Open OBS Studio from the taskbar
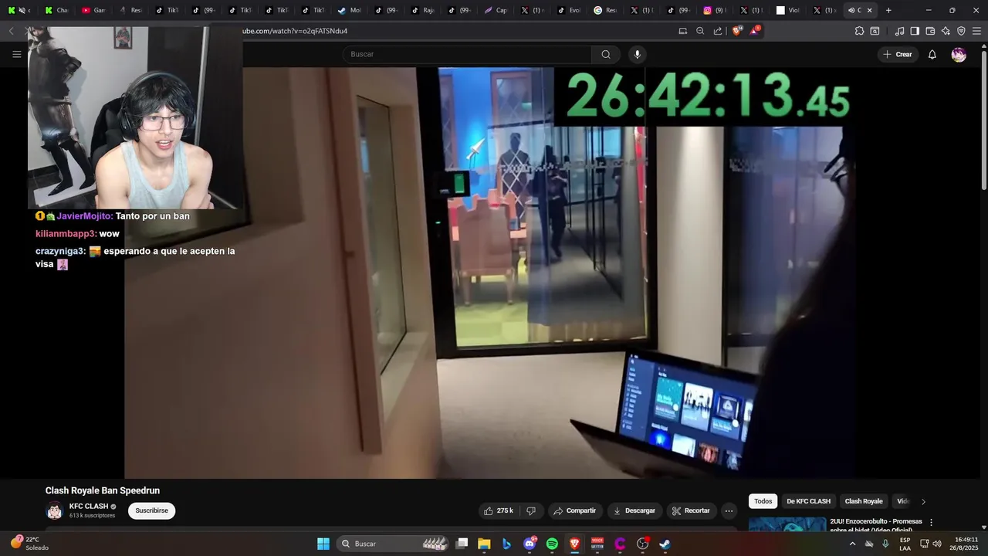Image resolution: width=988 pixels, height=556 pixels. pos(642,544)
